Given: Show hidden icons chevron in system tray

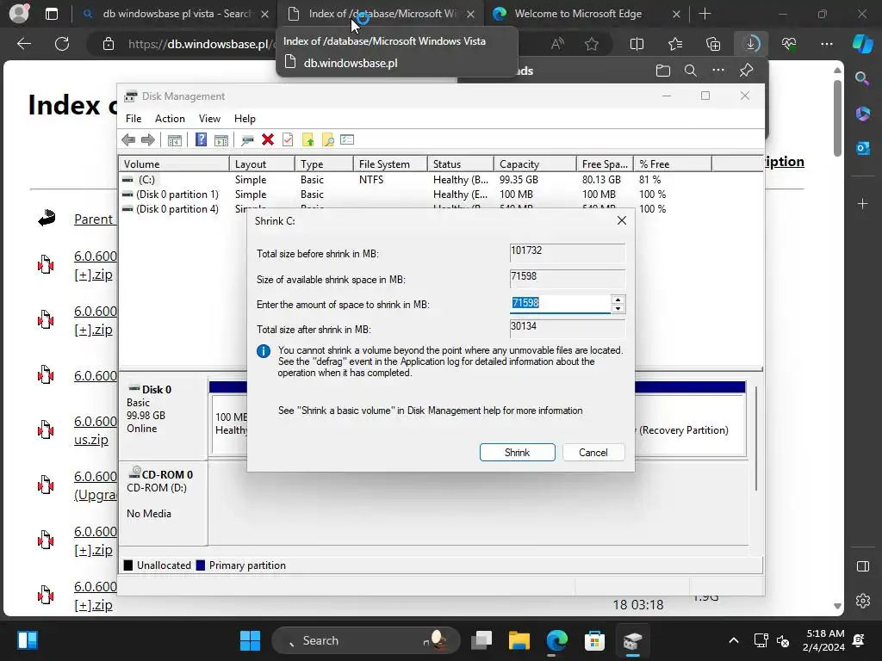Looking at the screenshot, I should click(734, 640).
